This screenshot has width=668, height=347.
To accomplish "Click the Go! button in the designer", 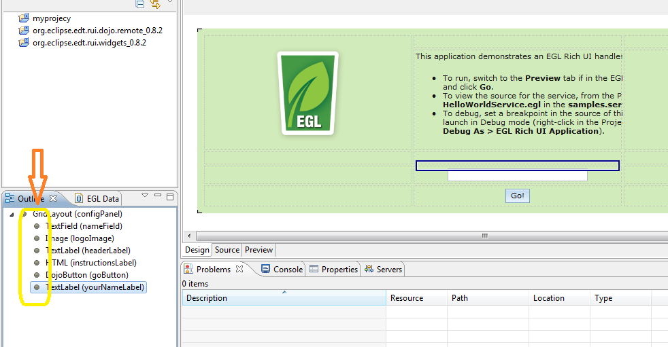I will [x=518, y=196].
